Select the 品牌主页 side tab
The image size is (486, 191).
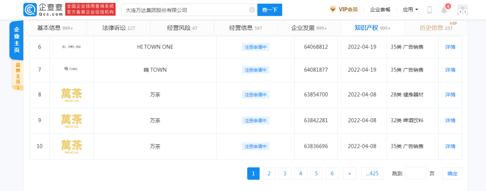tap(17, 75)
